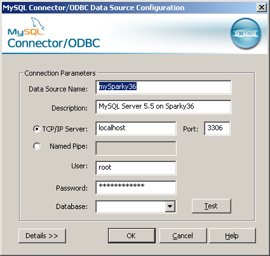Click the Port field showing 3306
This screenshot has width=270, height=256.
[x=217, y=128]
